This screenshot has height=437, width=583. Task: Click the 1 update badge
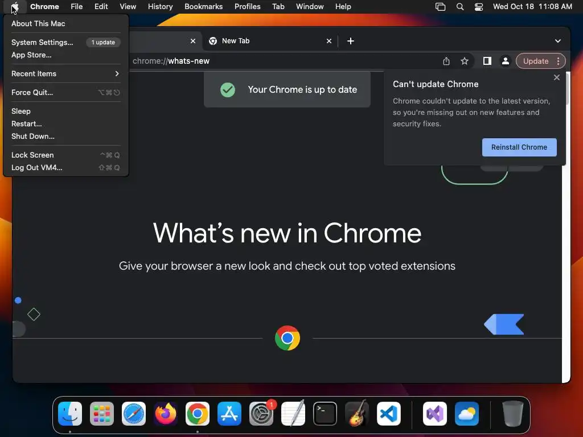pyautogui.click(x=103, y=42)
